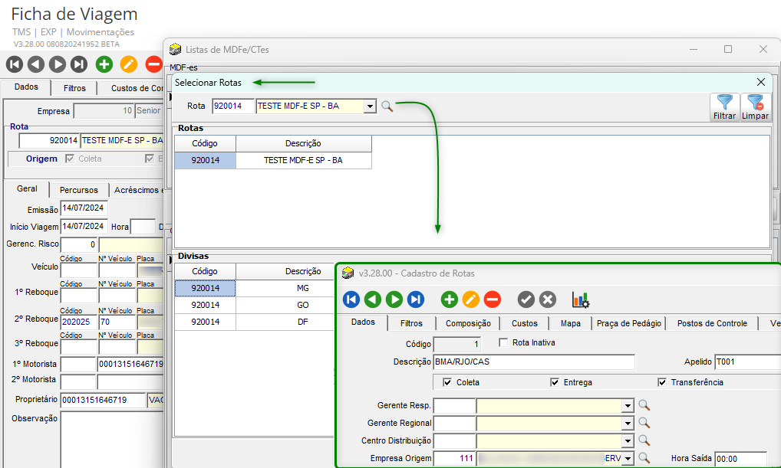Enable the Rota Inativa checkbox
The image size is (781, 468).
click(x=504, y=343)
